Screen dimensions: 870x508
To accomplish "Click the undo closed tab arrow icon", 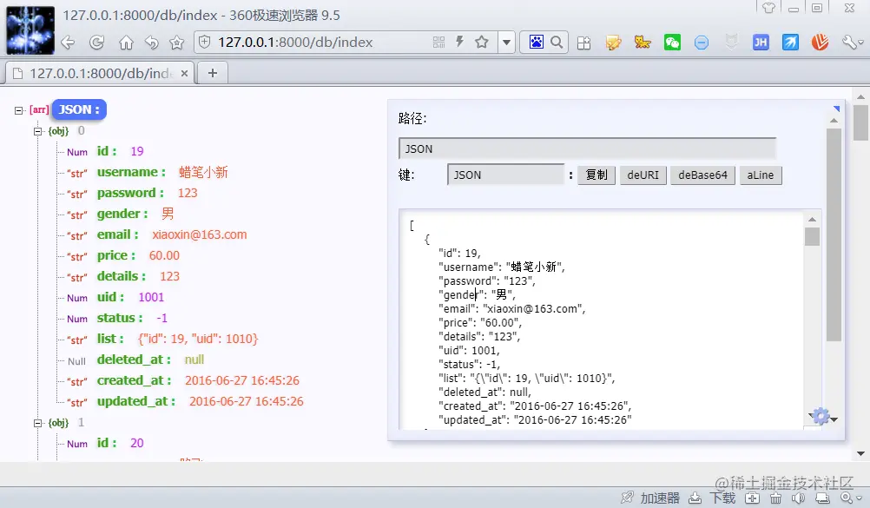I will pos(151,43).
